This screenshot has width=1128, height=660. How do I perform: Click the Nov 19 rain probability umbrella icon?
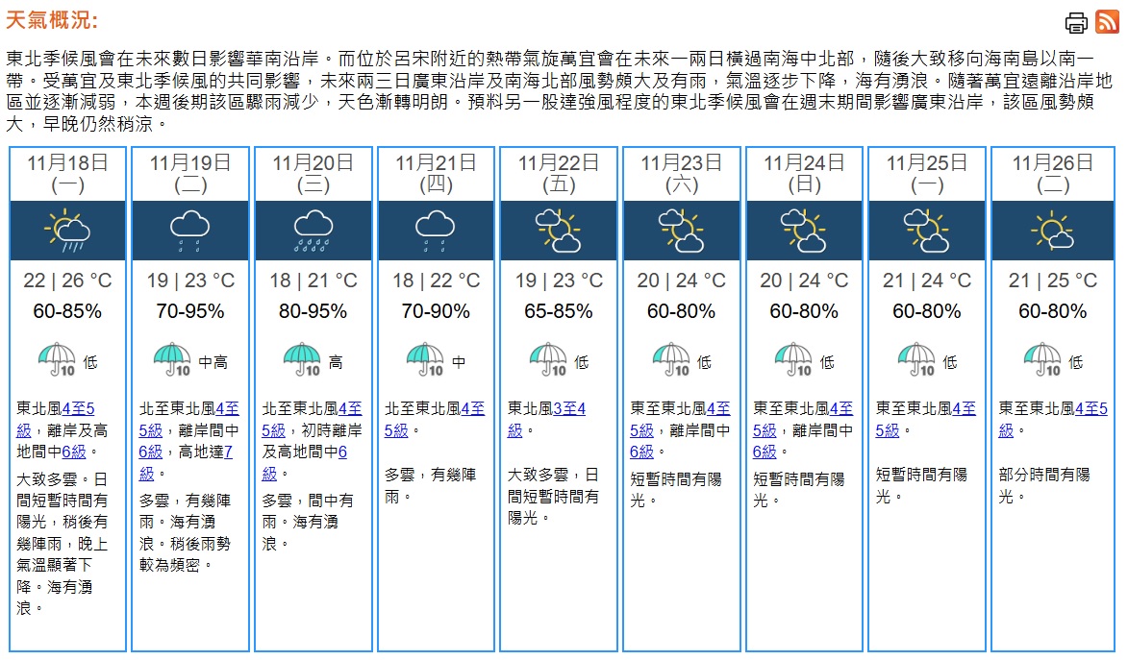[x=172, y=360]
